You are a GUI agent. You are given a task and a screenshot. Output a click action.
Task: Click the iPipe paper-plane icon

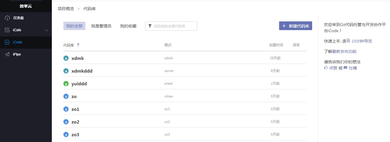coord(7,54)
